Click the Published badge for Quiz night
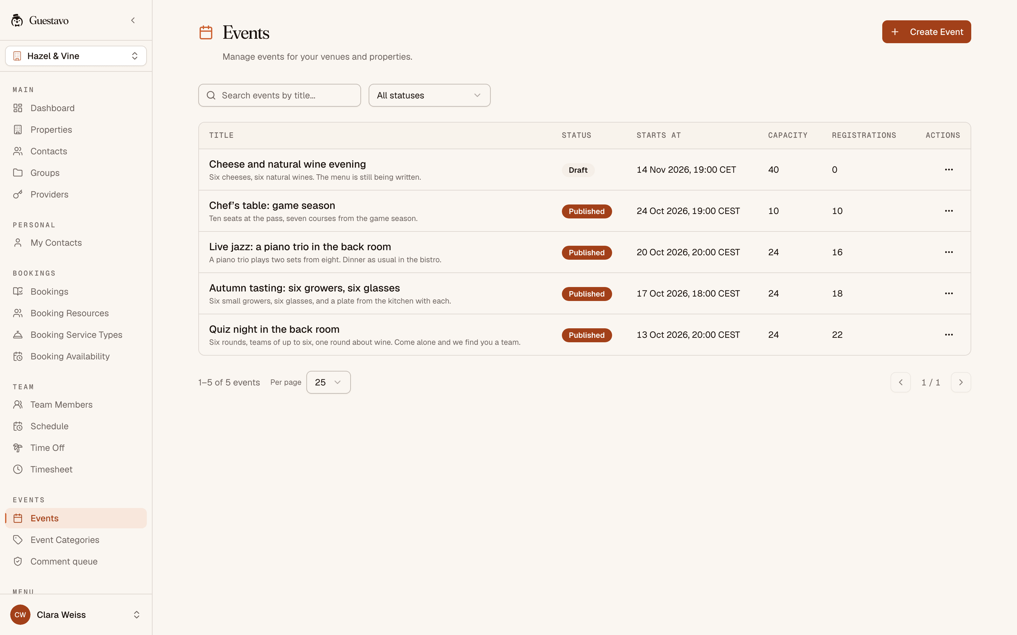Screen dimensions: 1017x635 coord(587,335)
